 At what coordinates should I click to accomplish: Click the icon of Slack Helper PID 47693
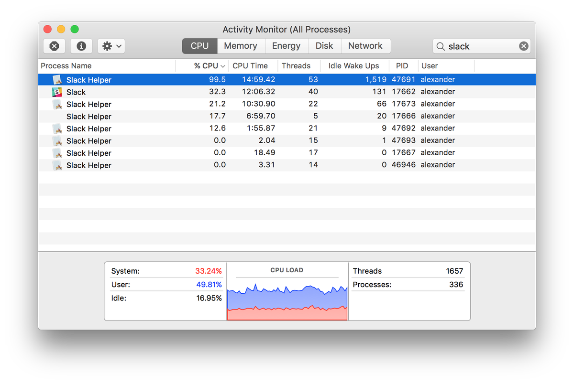pyautogui.click(x=57, y=141)
